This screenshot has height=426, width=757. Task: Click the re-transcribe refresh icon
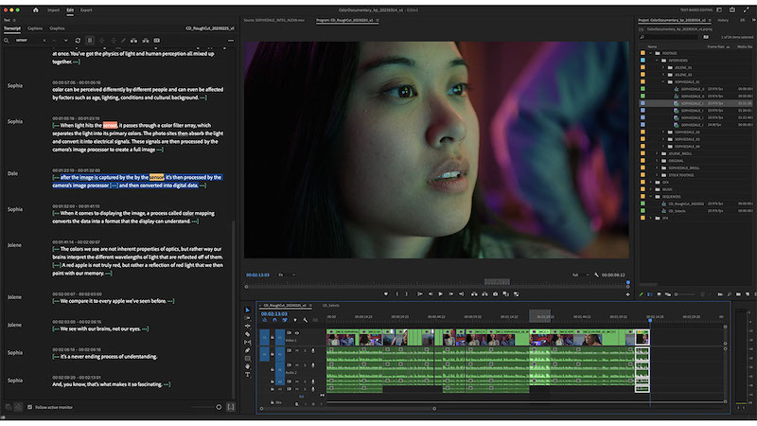pyautogui.click(x=78, y=41)
